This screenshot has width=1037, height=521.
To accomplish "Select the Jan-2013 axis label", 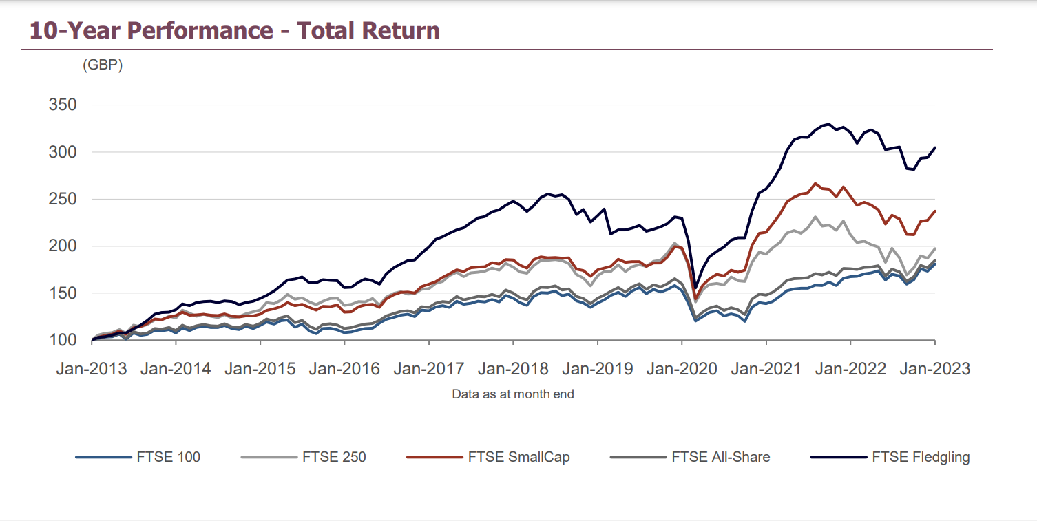I will coord(92,368).
